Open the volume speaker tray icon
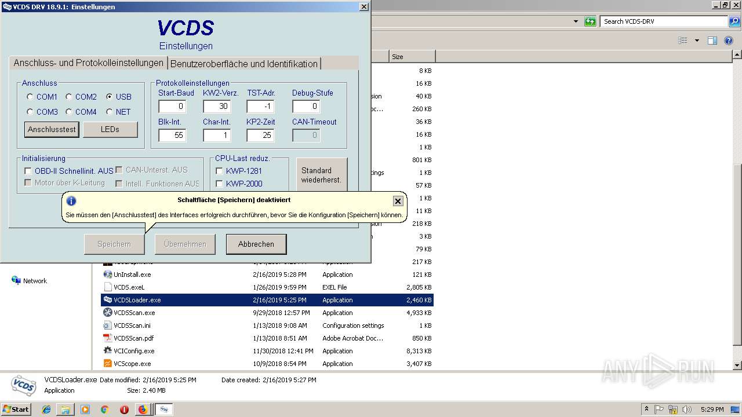742x417 pixels. [x=687, y=409]
